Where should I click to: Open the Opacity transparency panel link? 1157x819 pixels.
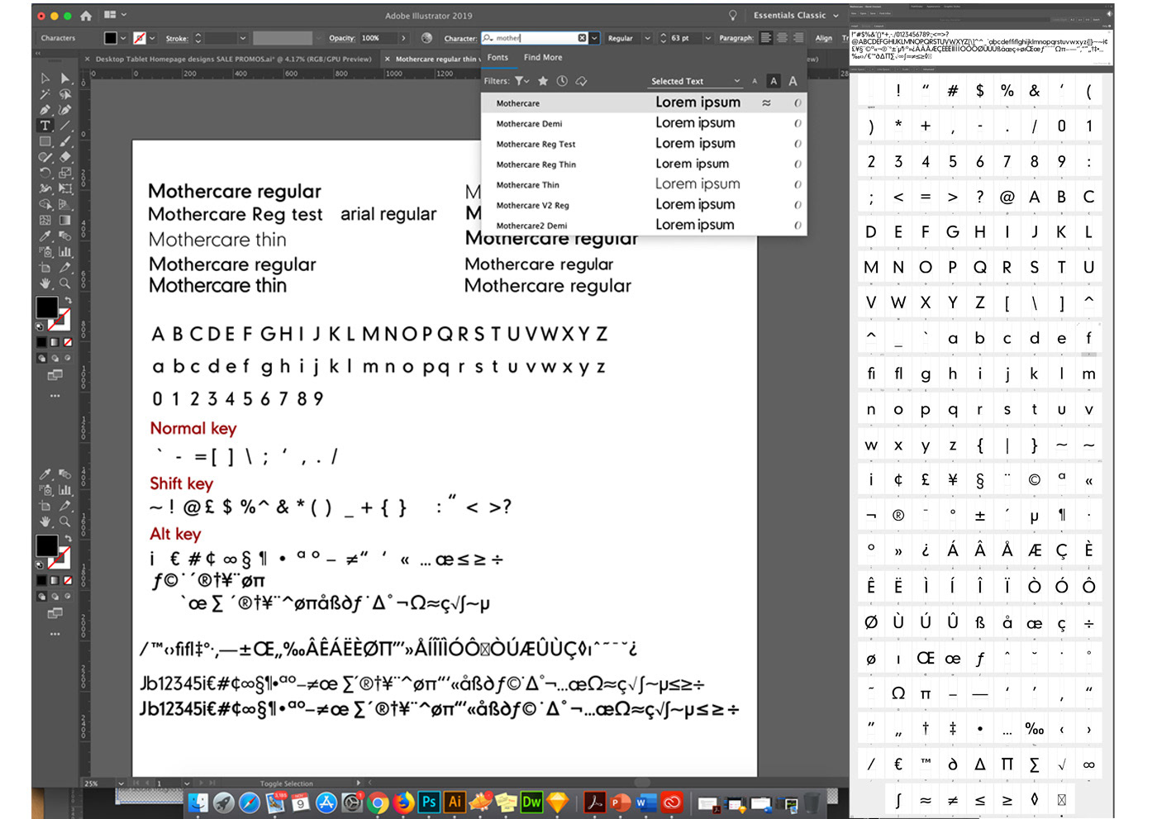click(x=341, y=38)
